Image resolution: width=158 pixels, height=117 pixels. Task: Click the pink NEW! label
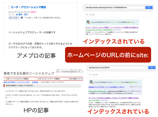34,12
